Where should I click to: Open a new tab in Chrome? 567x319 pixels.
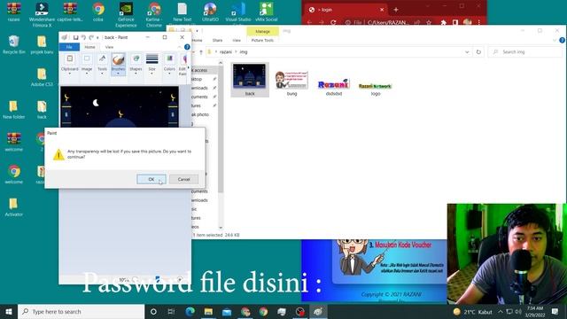[x=396, y=10]
